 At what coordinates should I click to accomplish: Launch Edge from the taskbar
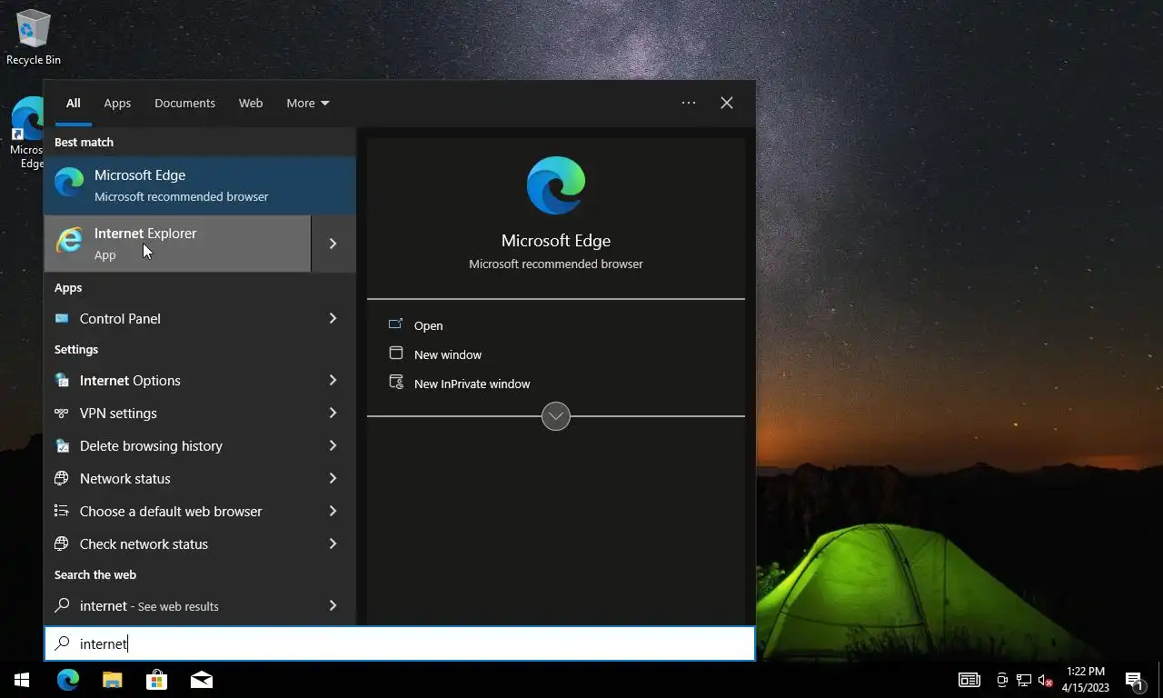click(68, 680)
